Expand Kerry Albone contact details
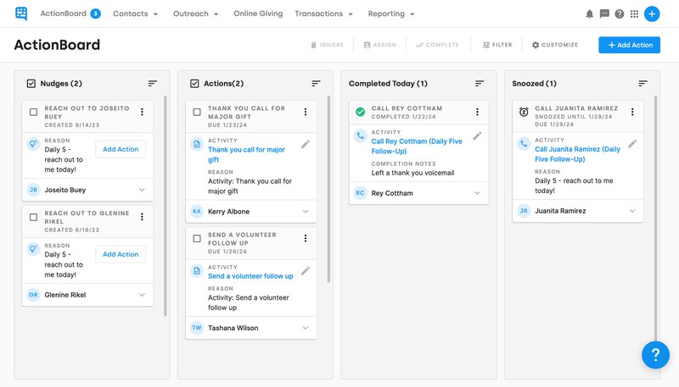 pos(306,211)
